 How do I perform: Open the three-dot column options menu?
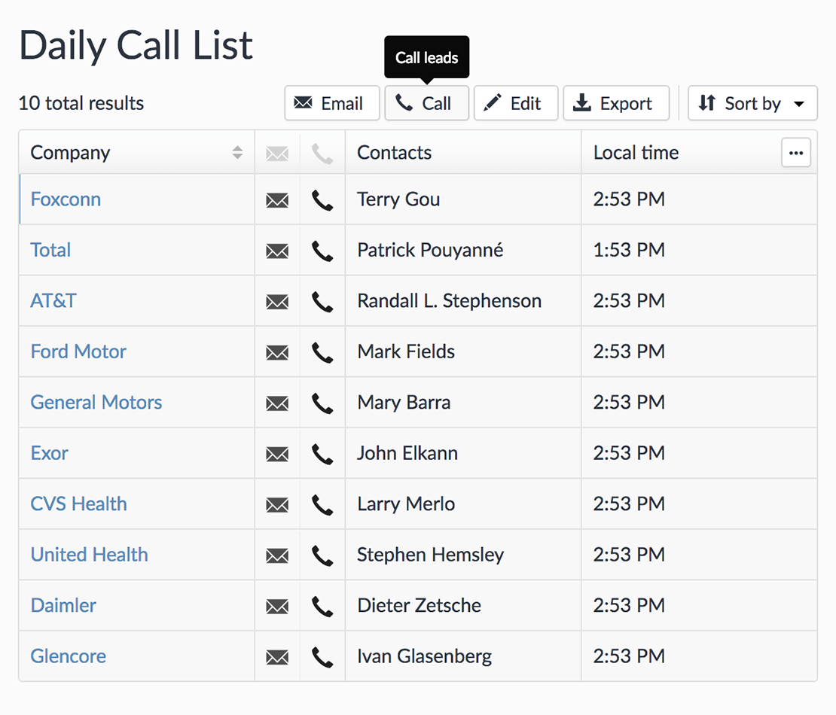coord(796,153)
